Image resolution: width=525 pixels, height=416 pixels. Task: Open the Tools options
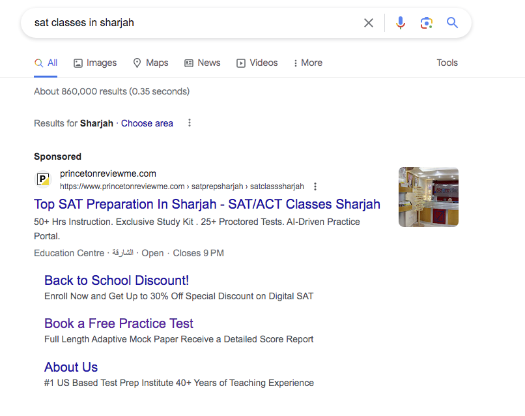(x=447, y=63)
